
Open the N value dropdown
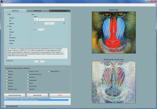pos(41,30)
